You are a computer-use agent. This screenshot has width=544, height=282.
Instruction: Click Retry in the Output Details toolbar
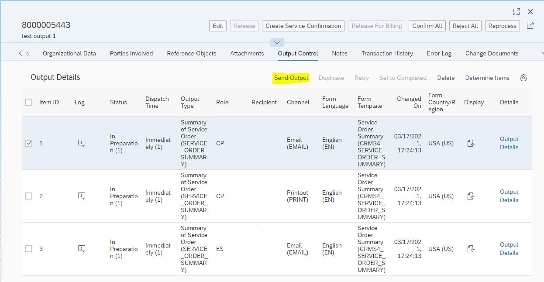(x=362, y=78)
